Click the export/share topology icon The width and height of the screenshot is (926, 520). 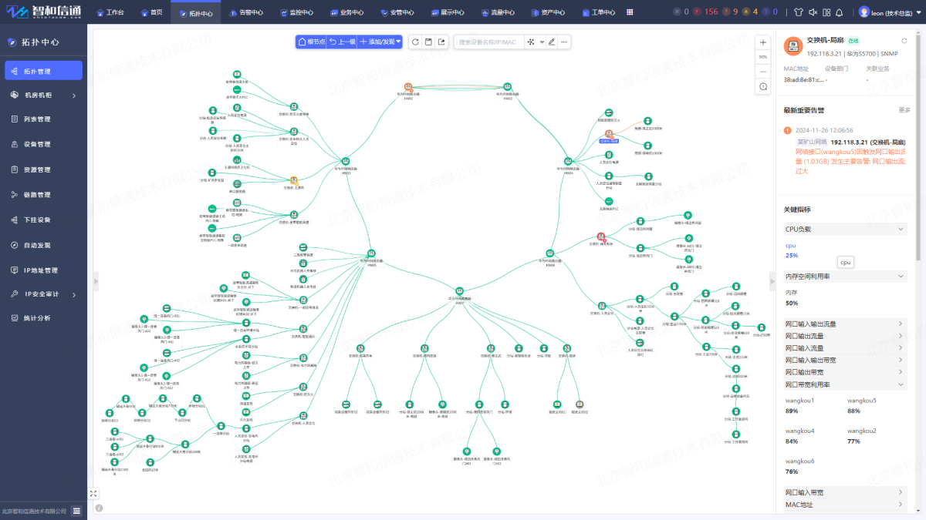pos(441,42)
